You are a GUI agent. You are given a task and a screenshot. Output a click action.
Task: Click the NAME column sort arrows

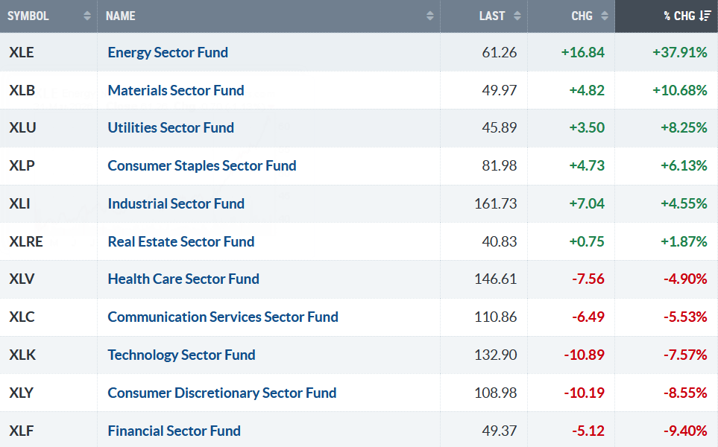[x=430, y=16]
